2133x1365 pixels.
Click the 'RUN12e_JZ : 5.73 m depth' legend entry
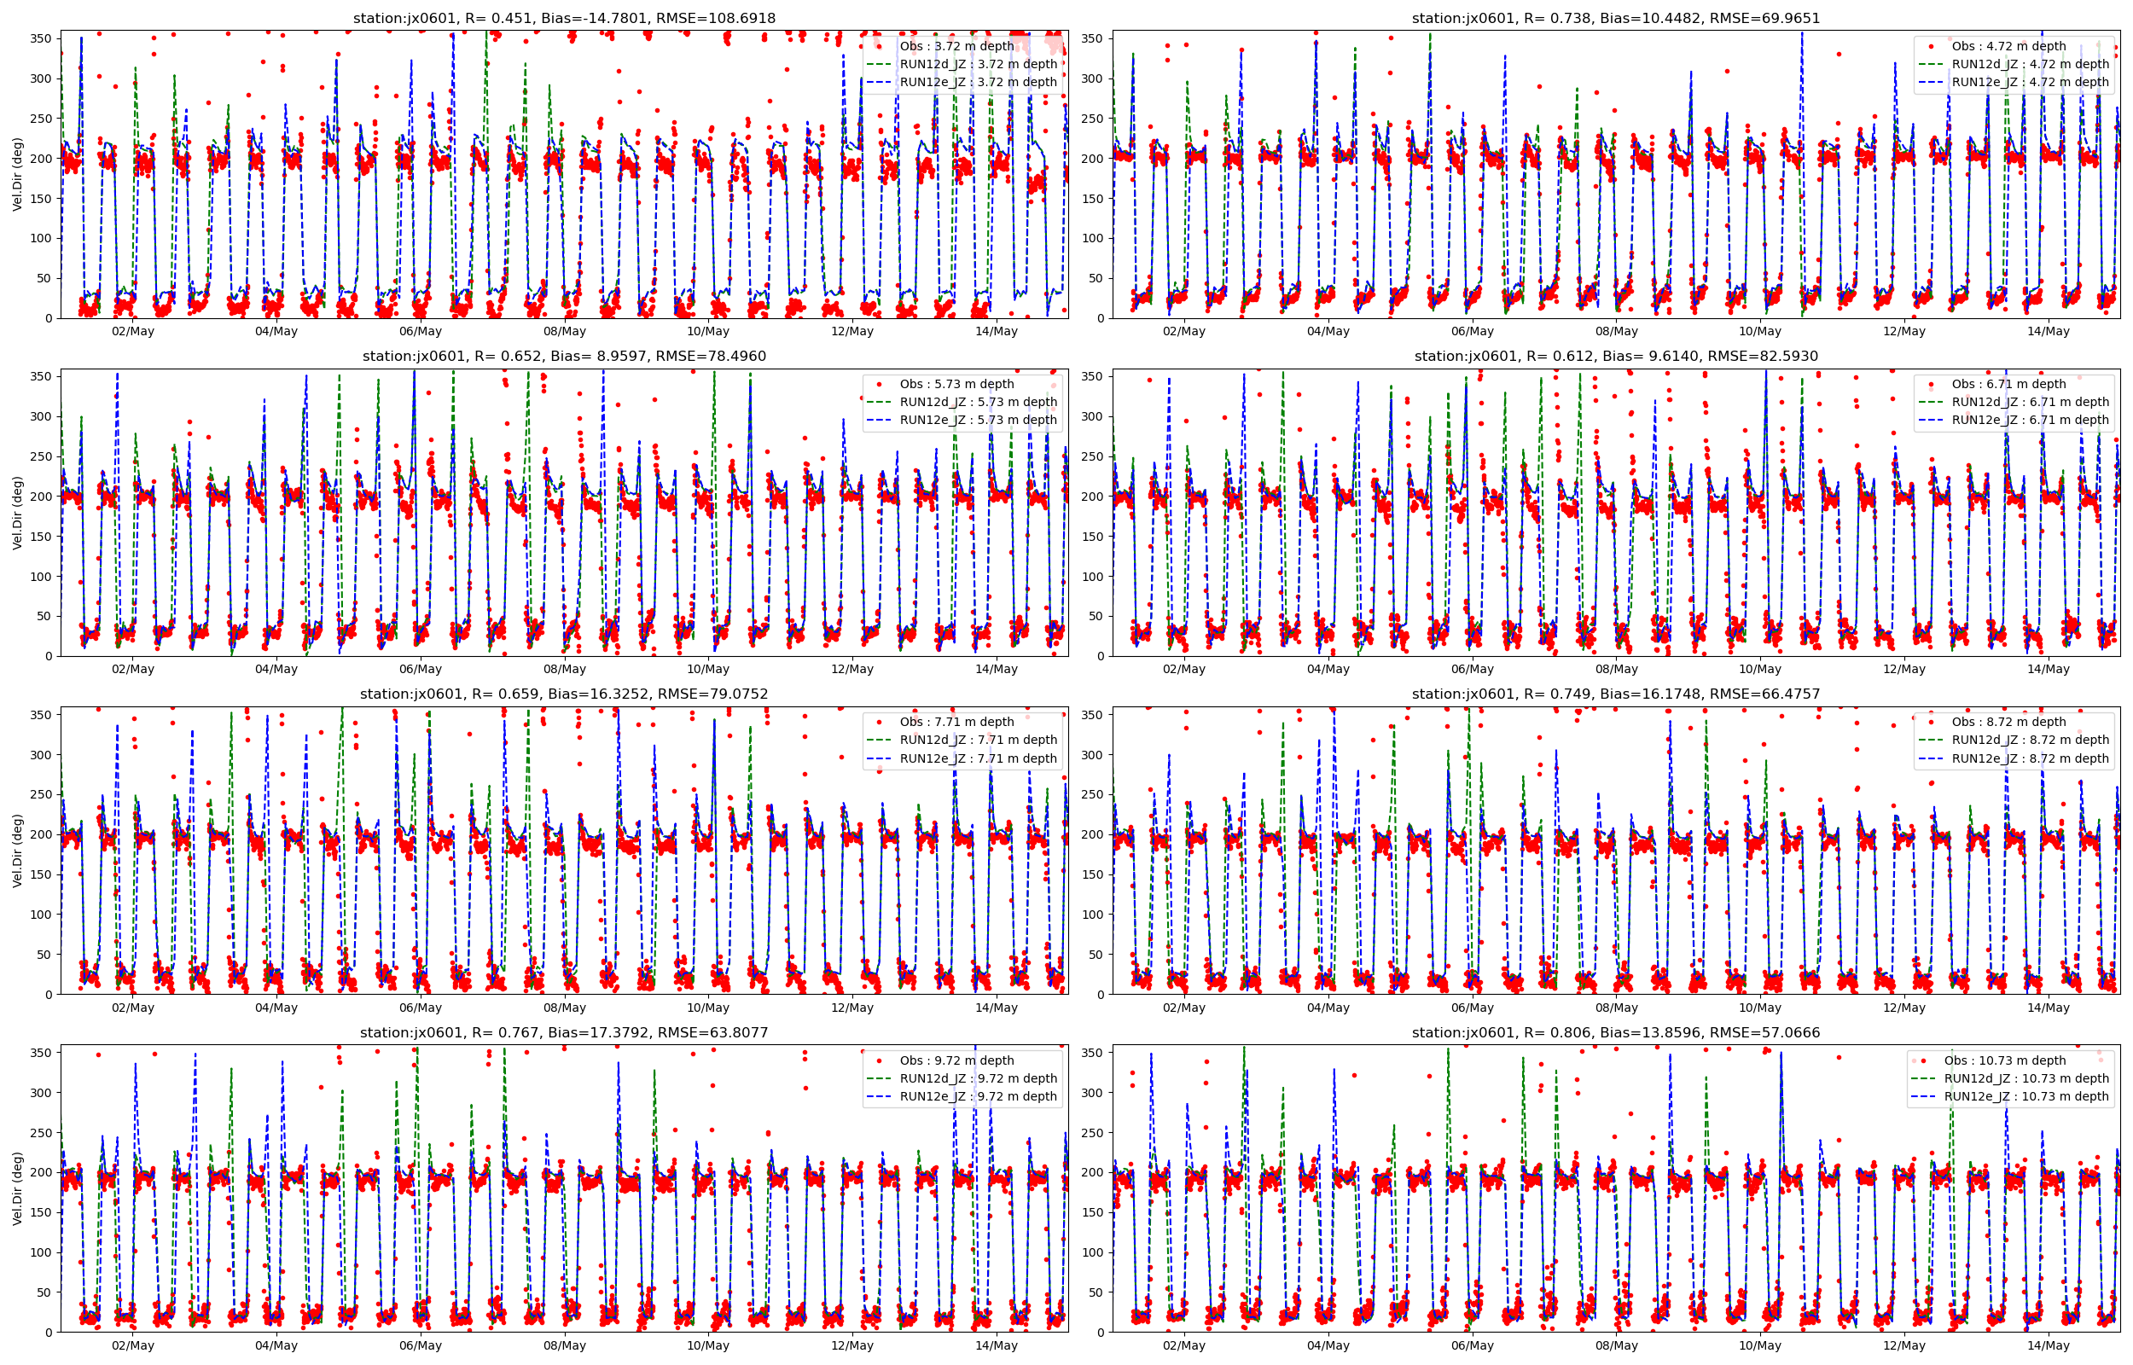click(x=979, y=420)
